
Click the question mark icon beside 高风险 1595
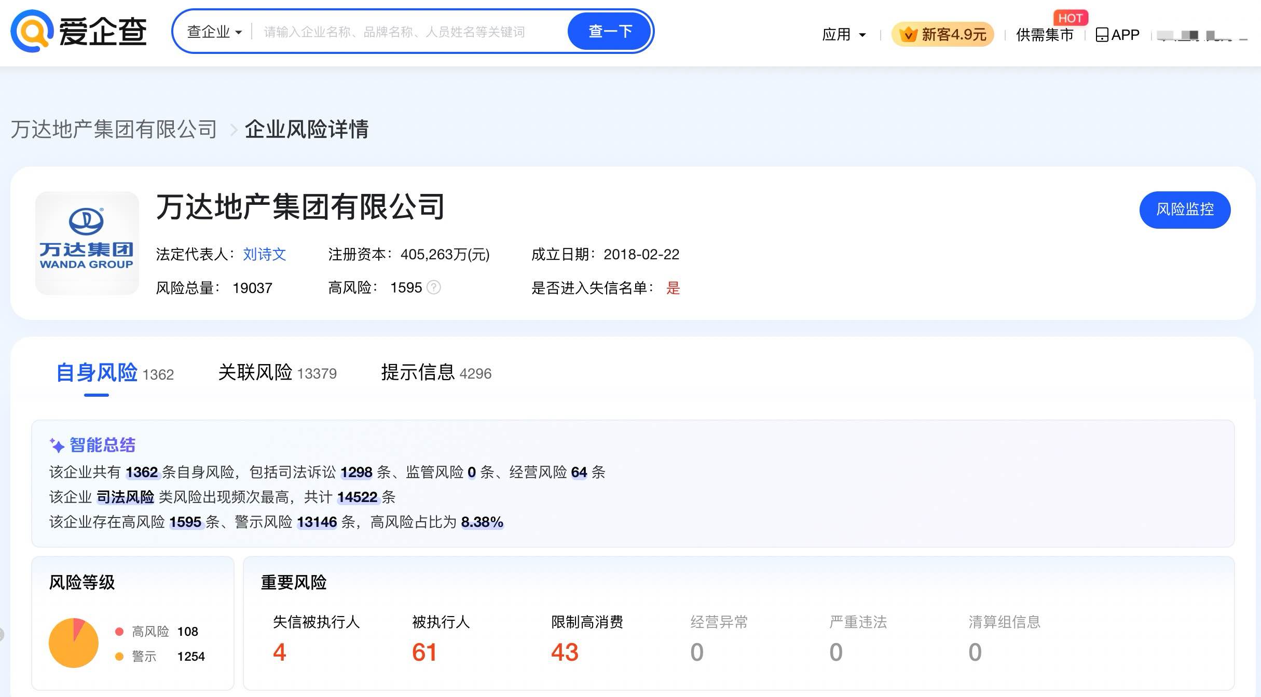[434, 288]
